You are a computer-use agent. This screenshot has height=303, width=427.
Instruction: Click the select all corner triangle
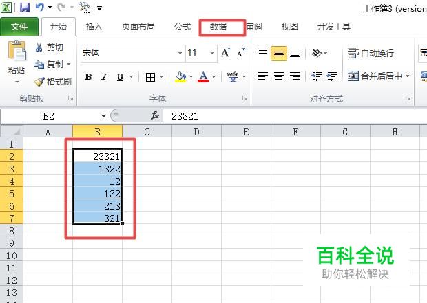click(x=12, y=131)
